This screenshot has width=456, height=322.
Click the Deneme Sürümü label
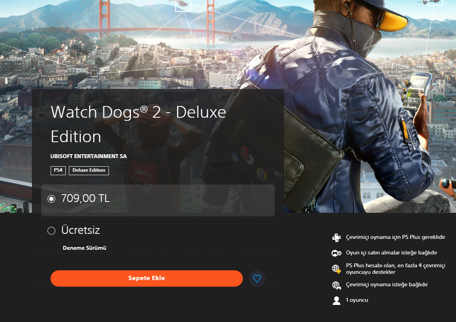(x=84, y=248)
